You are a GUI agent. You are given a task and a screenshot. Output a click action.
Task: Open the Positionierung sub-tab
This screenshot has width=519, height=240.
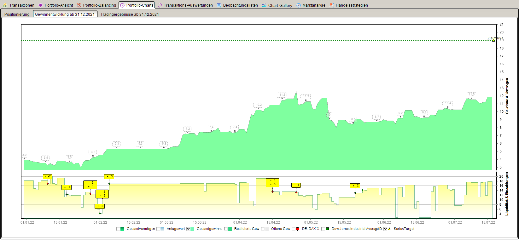click(17, 14)
